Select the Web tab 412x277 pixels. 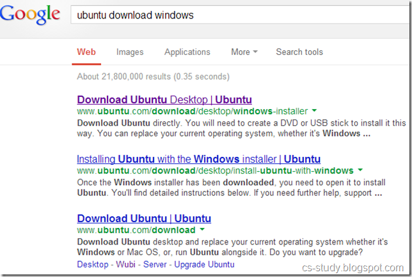pyautogui.click(x=86, y=52)
